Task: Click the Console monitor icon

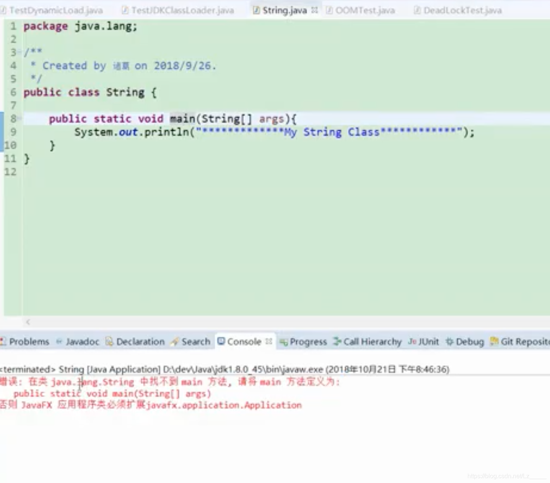Action: point(221,341)
